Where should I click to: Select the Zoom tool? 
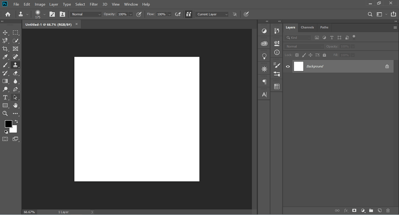pos(5,113)
